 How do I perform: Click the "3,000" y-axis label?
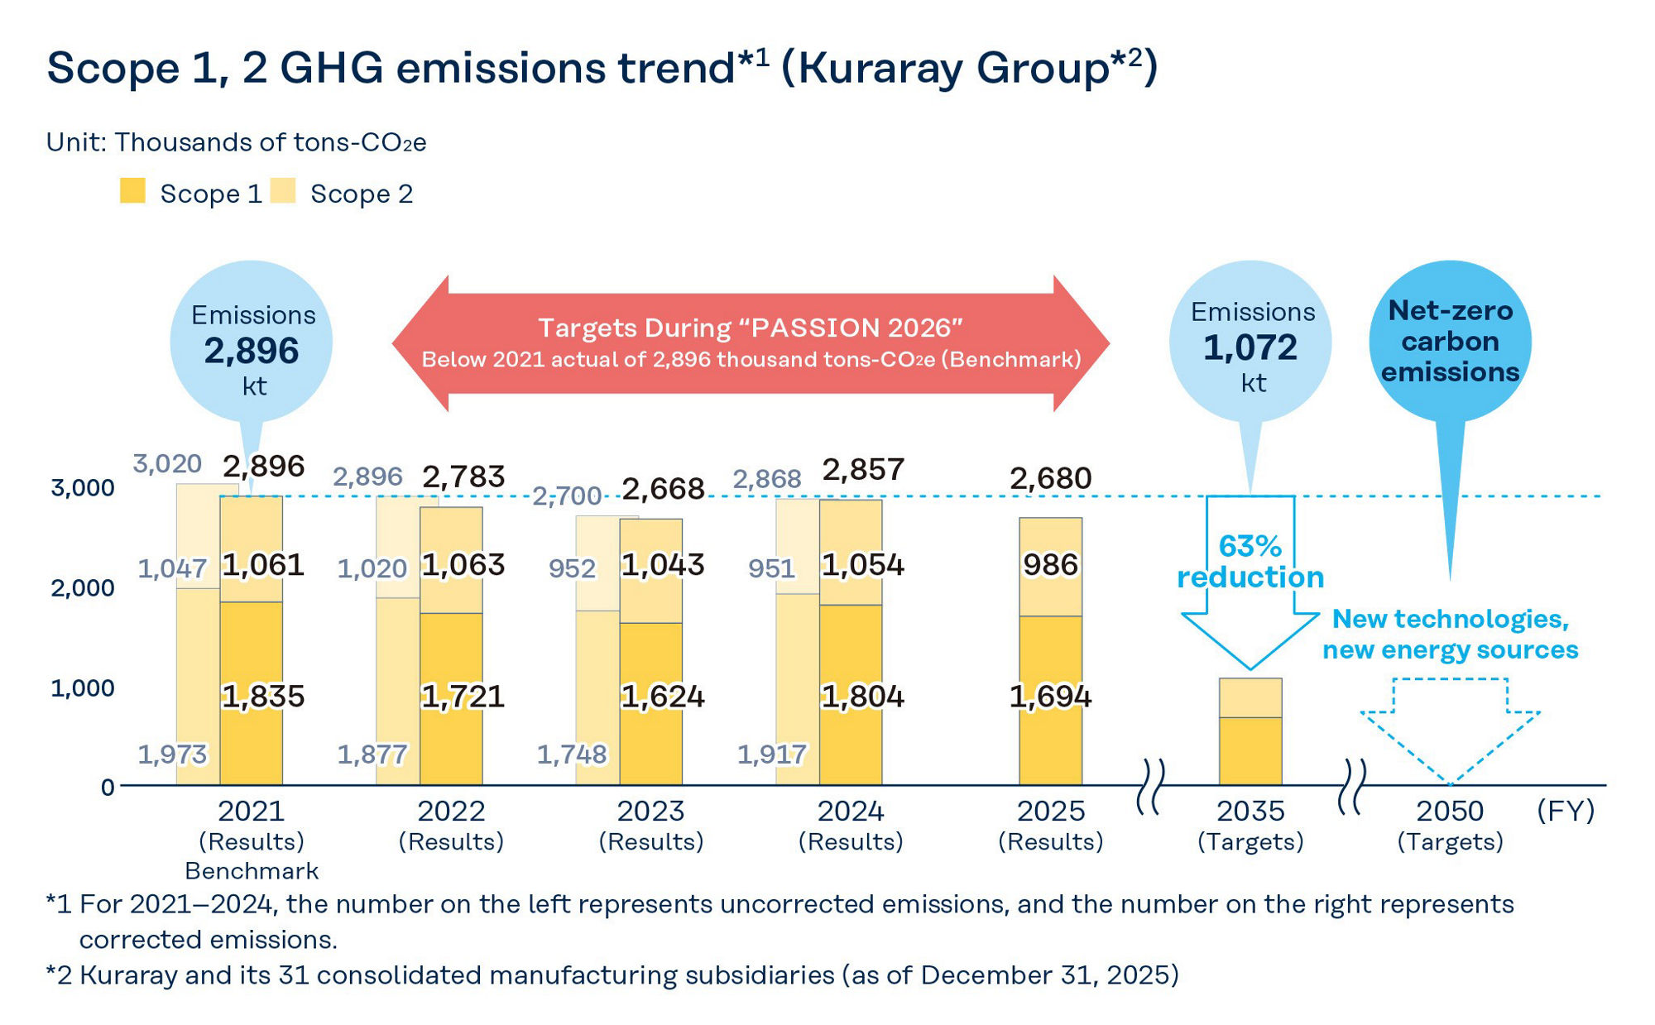click(x=83, y=488)
